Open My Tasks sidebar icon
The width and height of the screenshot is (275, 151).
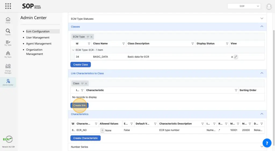pyautogui.click(x=8, y=43)
